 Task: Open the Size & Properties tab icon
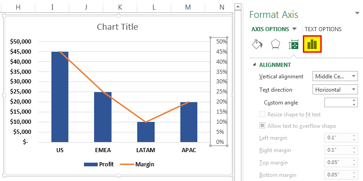(x=294, y=44)
